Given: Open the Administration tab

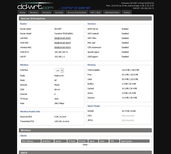Looking at the screenshot, I should (x=112, y=12).
